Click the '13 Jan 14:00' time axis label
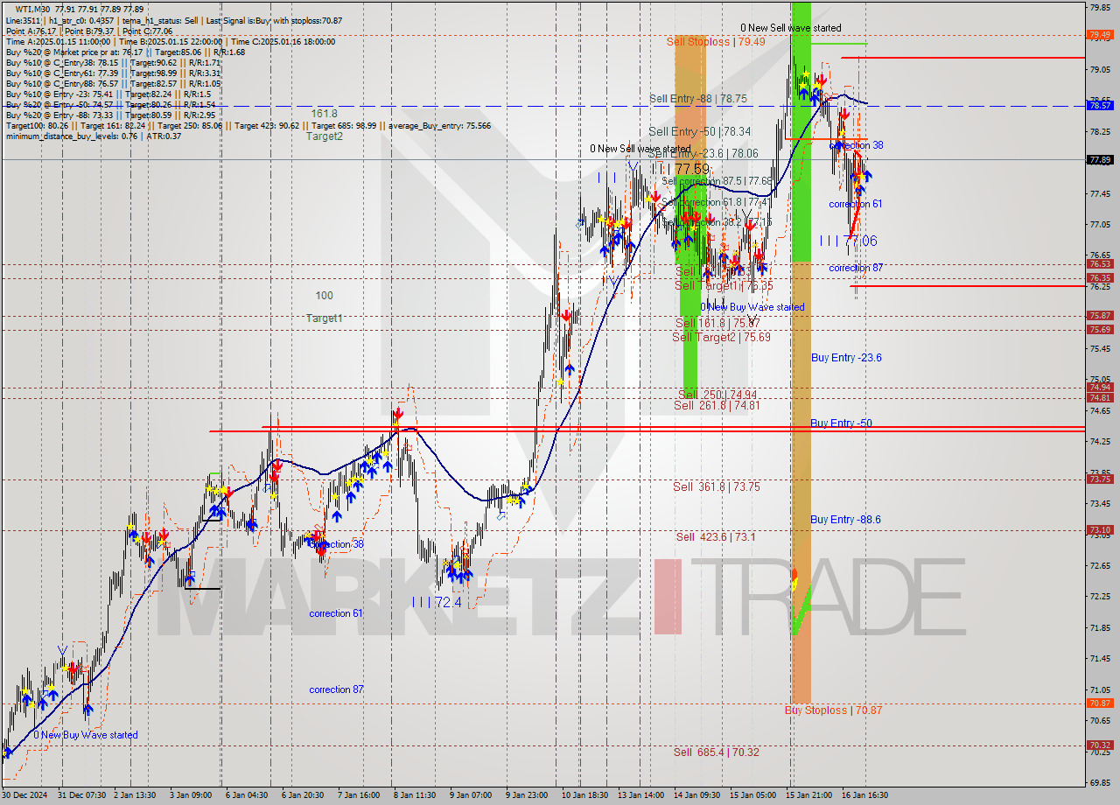 coord(641,795)
